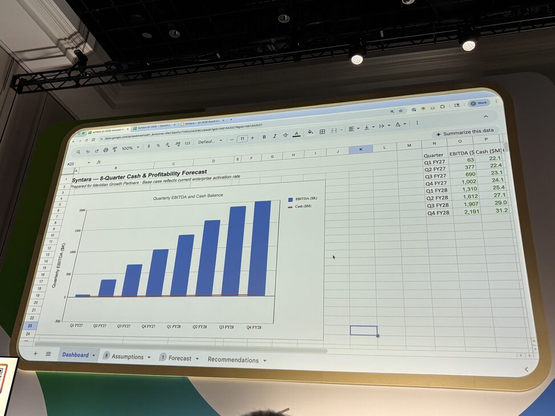Toggle italic formatting
This screenshot has width=555, height=416.
(274, 136)
